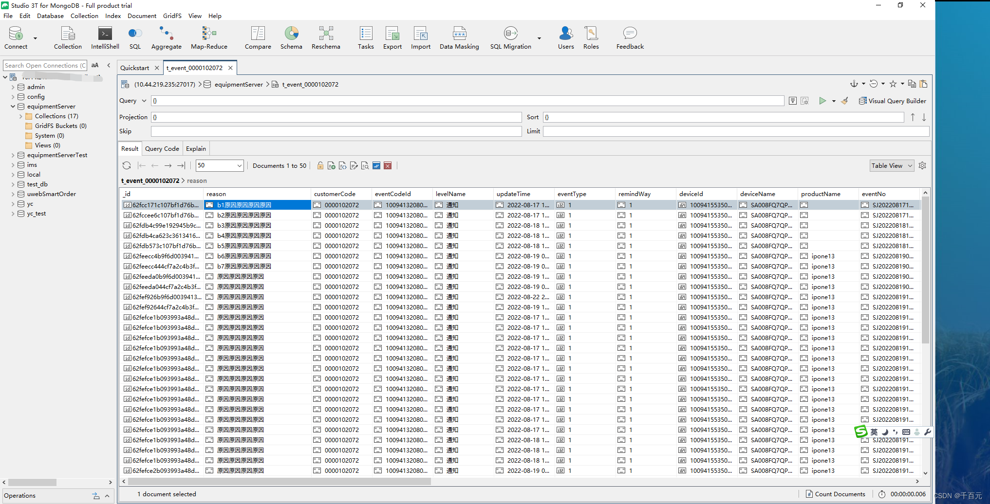Open the Roles manager
Image resolution: width=990 pixels, height=504 pixels.
(591, 38)
